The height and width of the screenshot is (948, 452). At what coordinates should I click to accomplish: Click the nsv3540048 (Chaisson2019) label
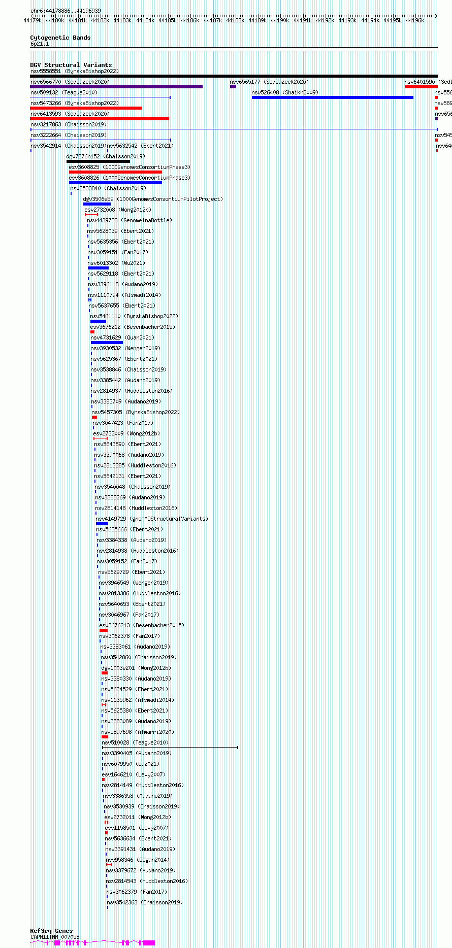(x=133, y=487)
